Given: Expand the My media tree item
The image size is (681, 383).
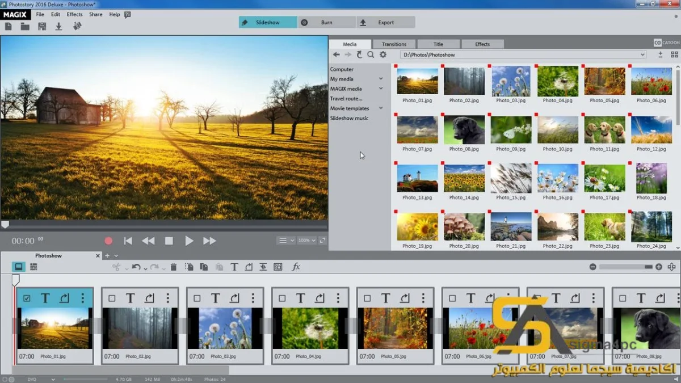Looking at the screenshot, I should point(381,79).
